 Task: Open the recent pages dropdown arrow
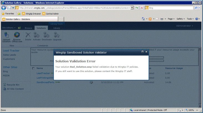click(x=13, y=8)
